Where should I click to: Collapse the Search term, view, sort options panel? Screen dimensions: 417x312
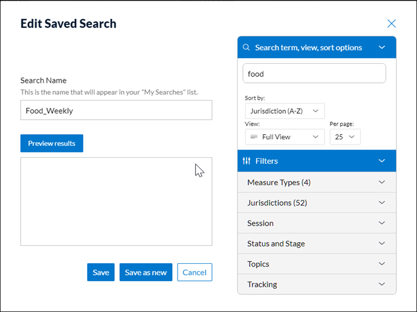[382, 48]
